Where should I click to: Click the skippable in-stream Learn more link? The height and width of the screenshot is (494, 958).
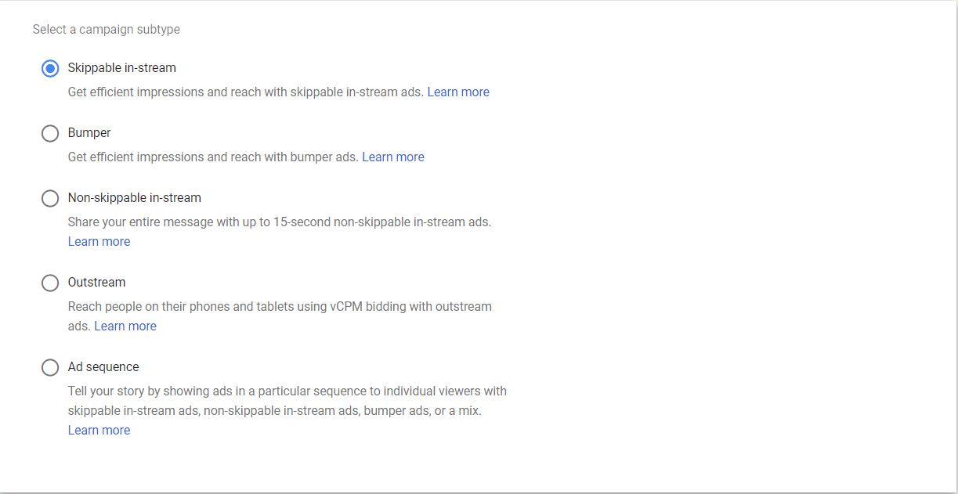pos(458,92)
